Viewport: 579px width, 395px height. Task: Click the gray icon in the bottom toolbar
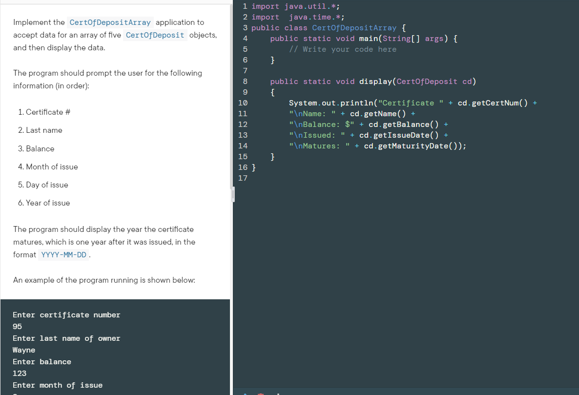(278, 393)
